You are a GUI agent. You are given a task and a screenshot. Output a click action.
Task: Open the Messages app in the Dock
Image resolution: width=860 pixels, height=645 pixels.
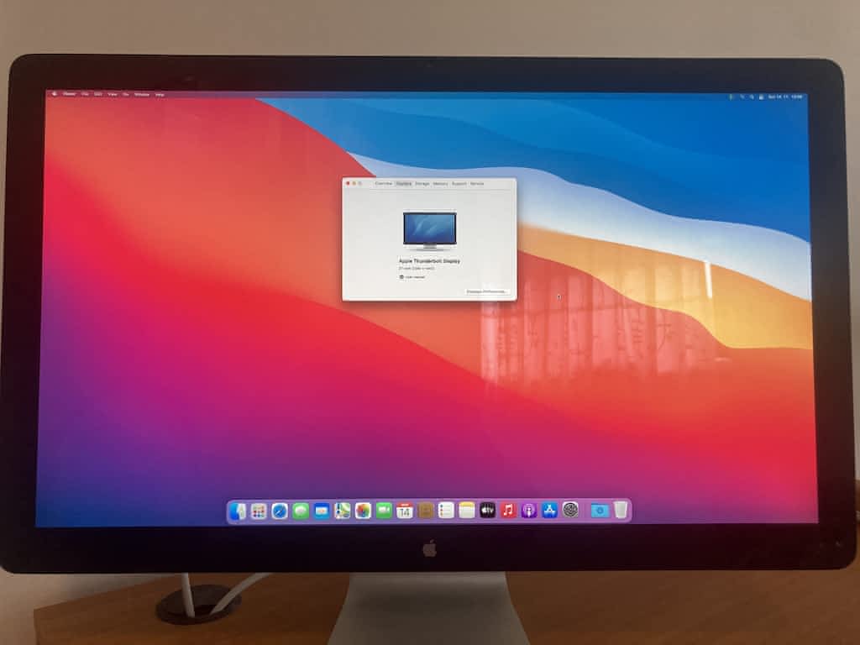(x=301, y=511)
